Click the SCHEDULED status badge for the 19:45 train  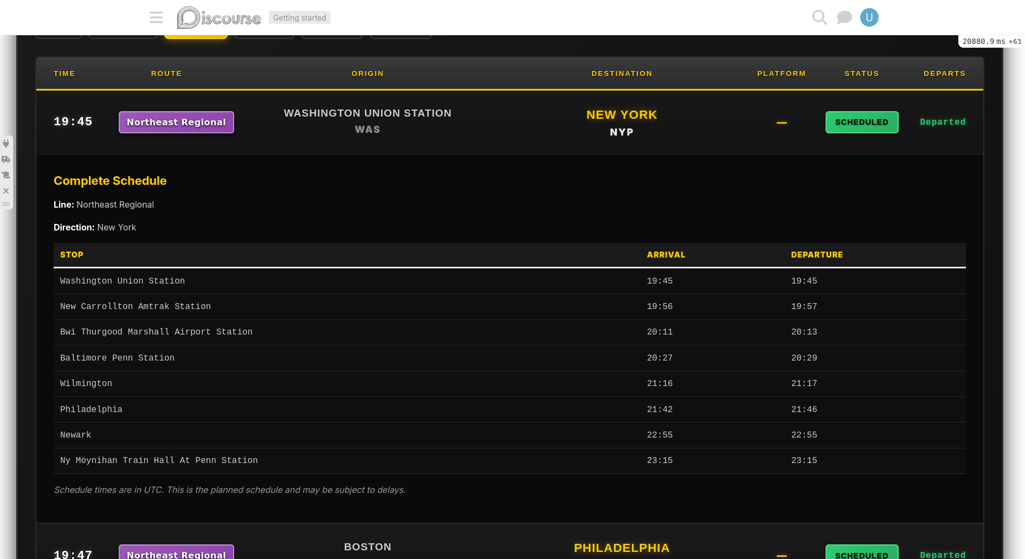[x=861, y=122]
